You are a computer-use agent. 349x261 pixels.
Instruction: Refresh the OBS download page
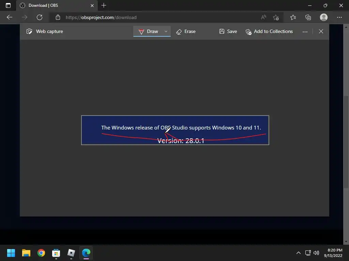(40, 17)
